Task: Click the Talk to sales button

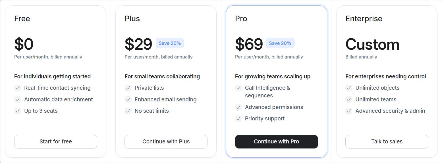Action: pyautogui.click(x=387, y=141)
